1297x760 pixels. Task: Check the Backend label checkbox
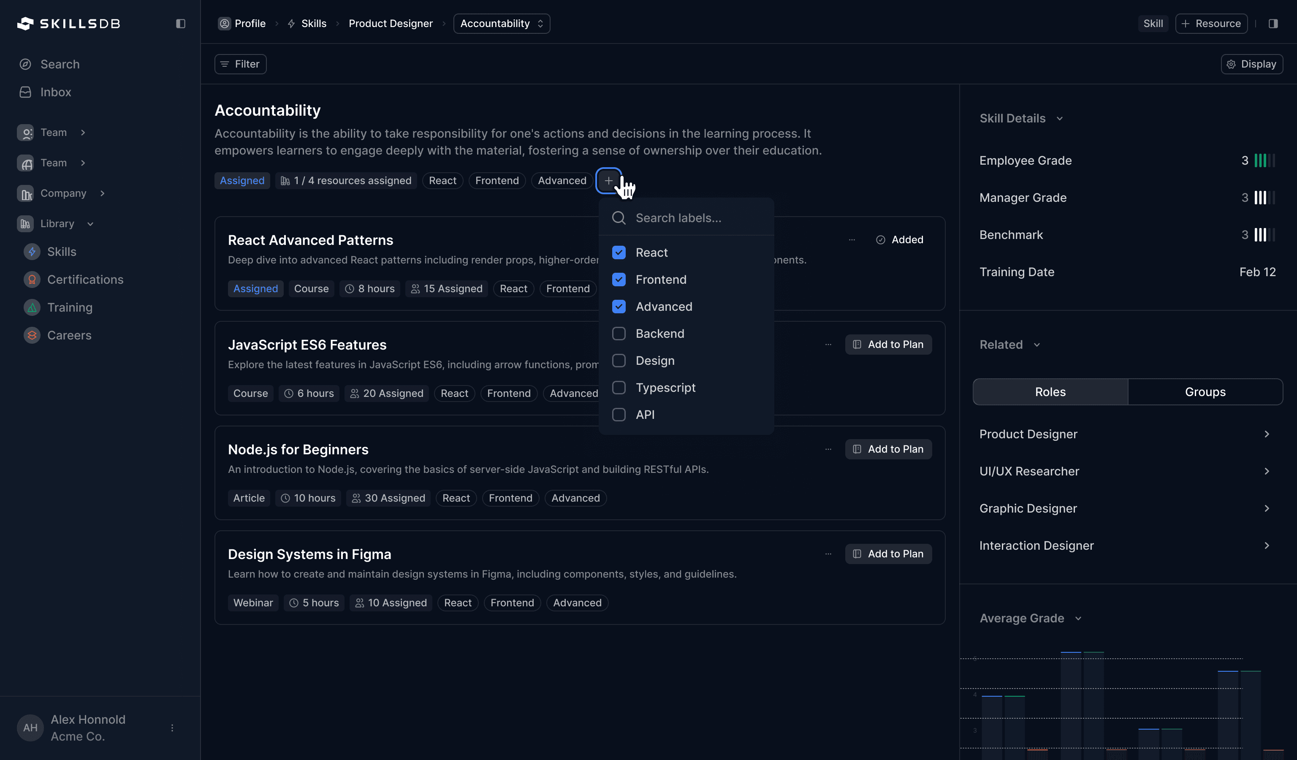(x=619, y=334)
